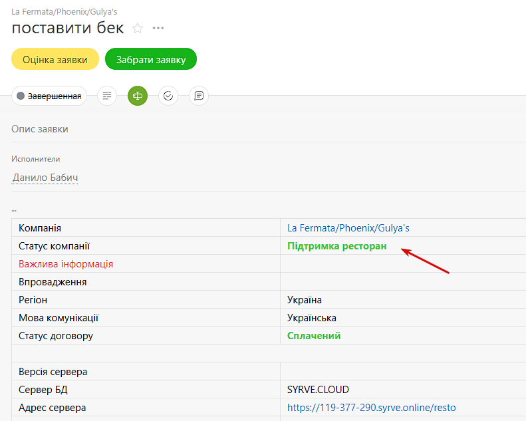Star the task "поставити бек" as favorite
This screenshot has width=526, height=421.
(x=138, y=28)
